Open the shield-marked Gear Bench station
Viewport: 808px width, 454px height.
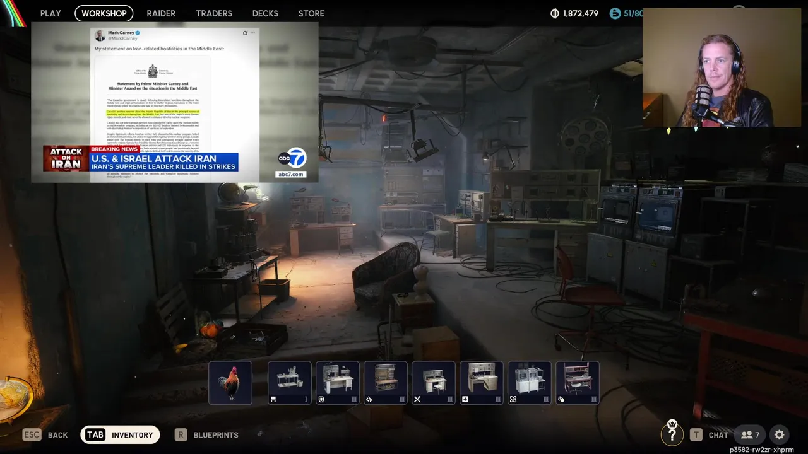[338, 383]
